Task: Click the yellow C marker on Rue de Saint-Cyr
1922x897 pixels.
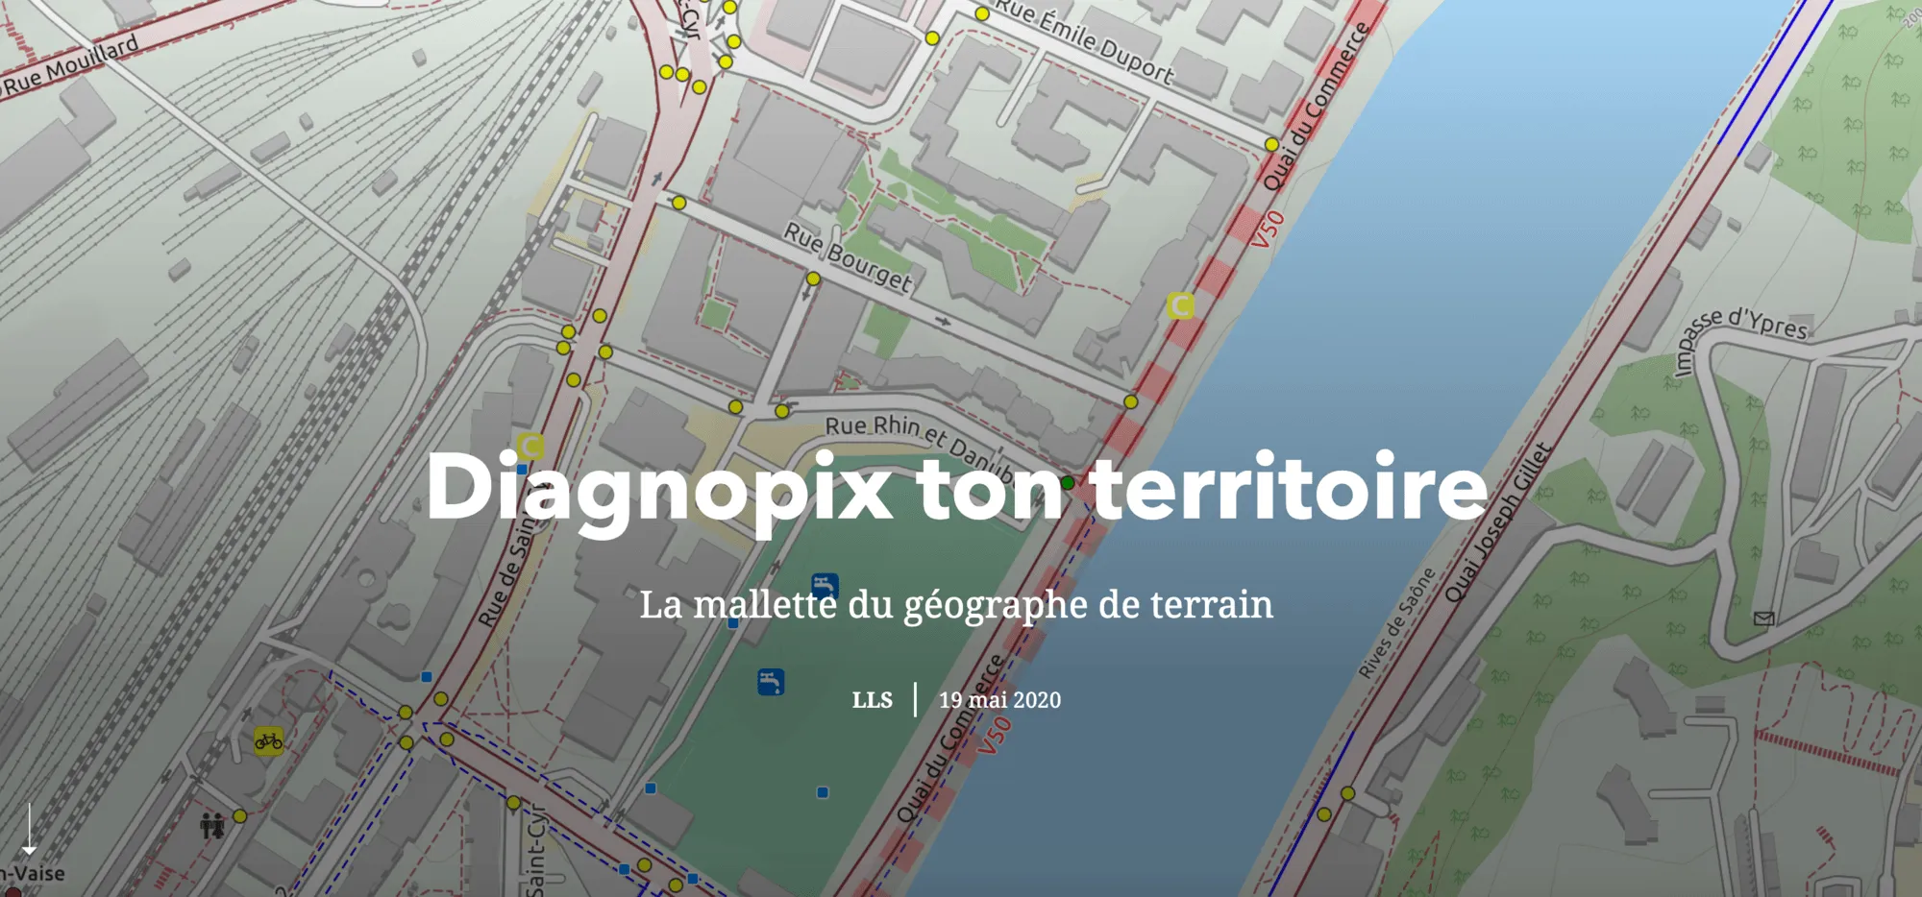Action: click(x=530, y=446)
